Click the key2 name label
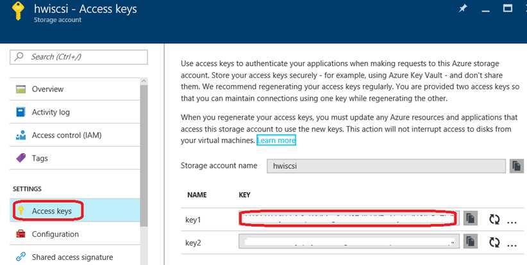The width and height of the screenshot is (527, 265). [193, 243]
